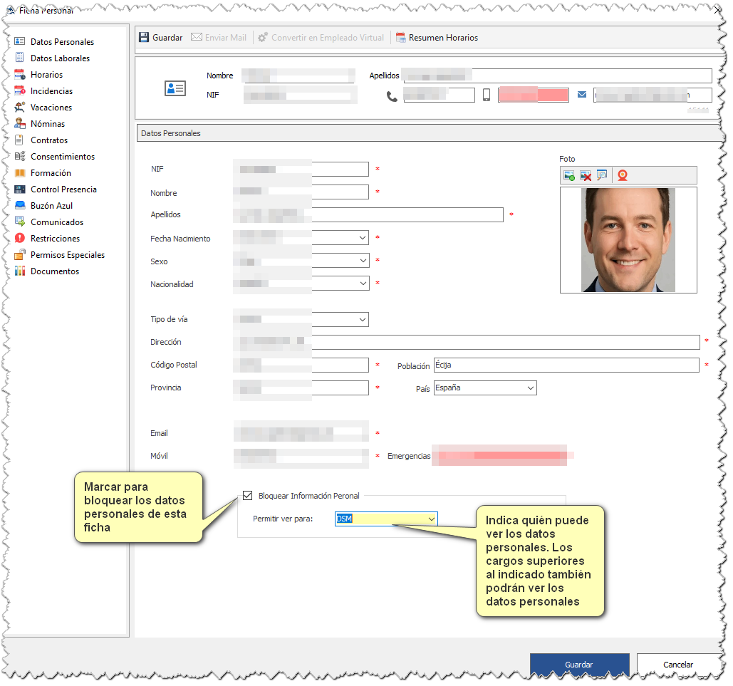Open the Sexo dropdown
This screenshot has width=733, height=686.
tap(363, 261)
